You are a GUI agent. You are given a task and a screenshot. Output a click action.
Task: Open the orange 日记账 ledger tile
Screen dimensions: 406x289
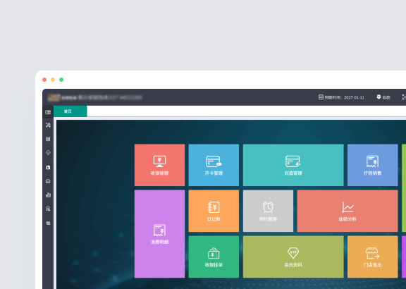point(214,211)
